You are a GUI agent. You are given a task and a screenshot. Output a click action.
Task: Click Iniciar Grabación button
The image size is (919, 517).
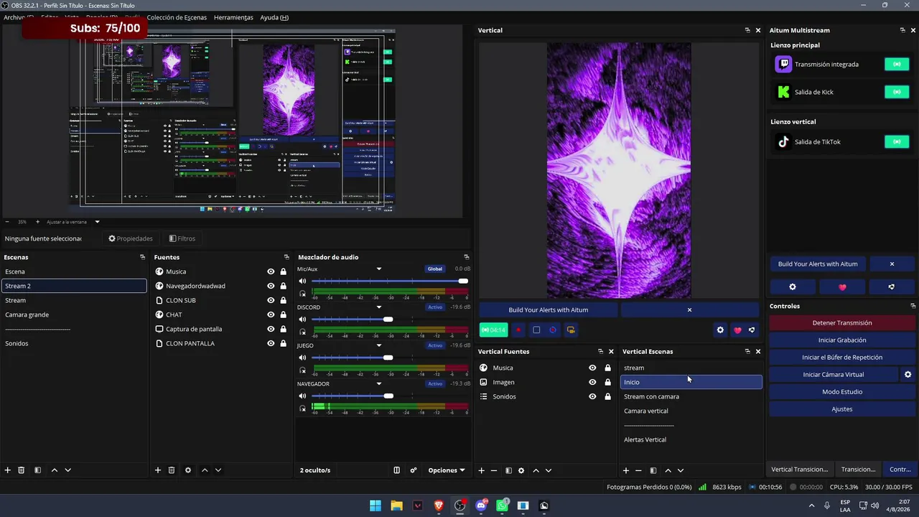842,340
